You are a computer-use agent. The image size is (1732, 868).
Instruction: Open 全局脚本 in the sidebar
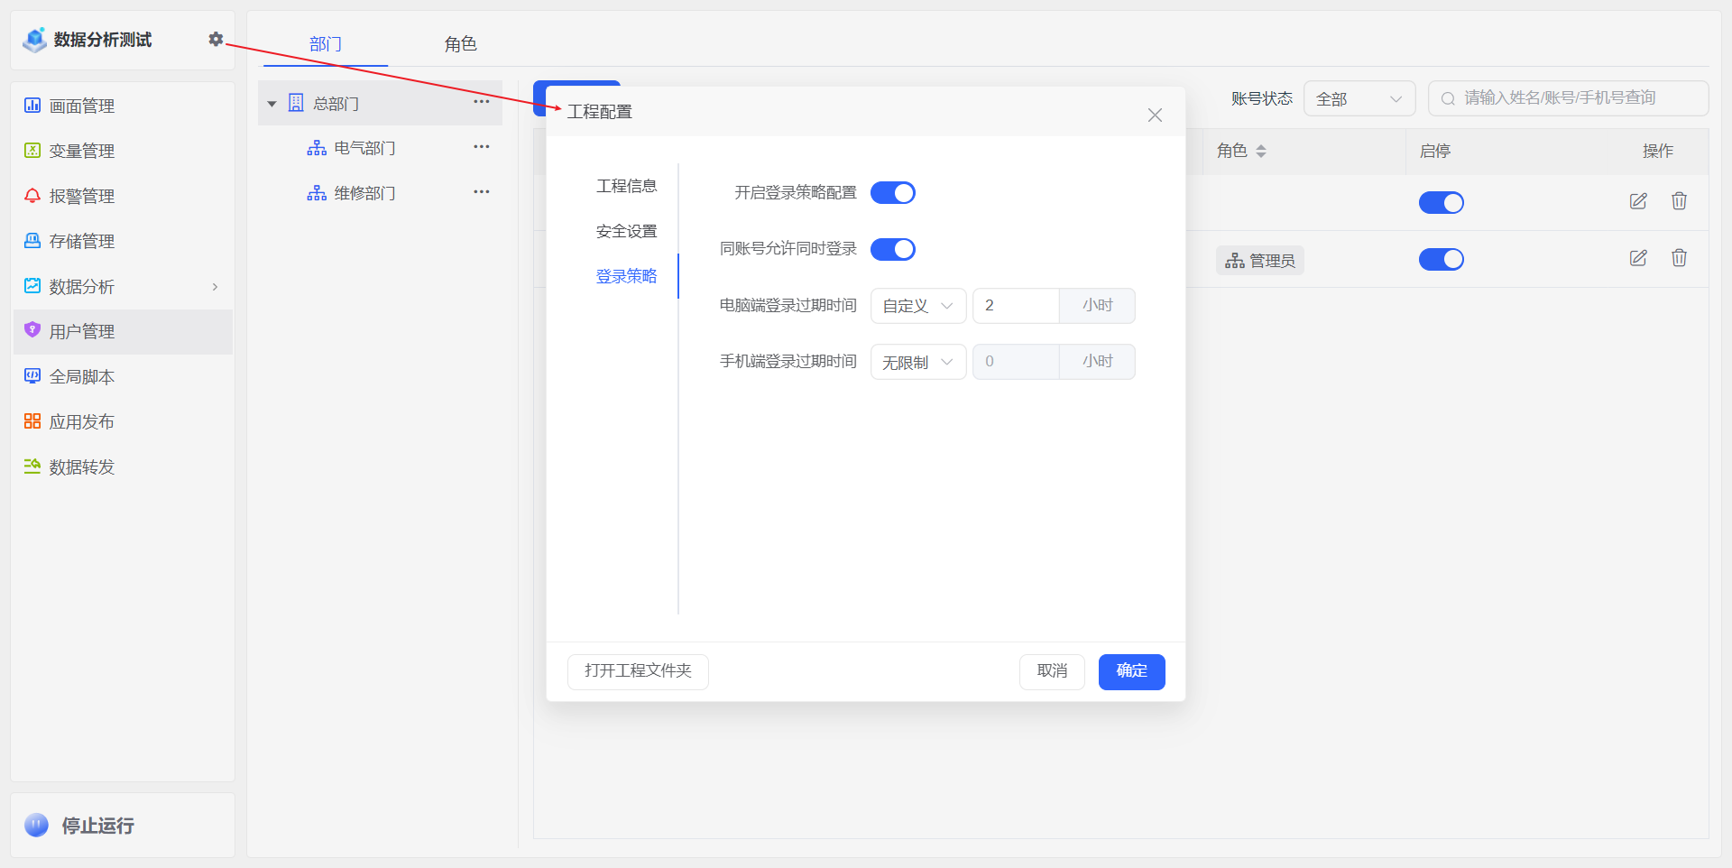point(81,376)
